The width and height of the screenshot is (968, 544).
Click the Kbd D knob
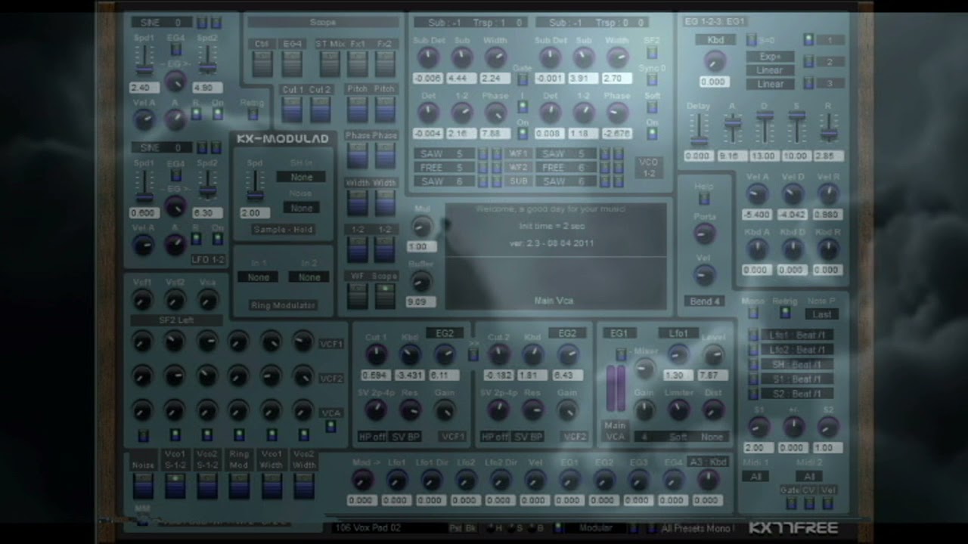click(x=793, y=249)
